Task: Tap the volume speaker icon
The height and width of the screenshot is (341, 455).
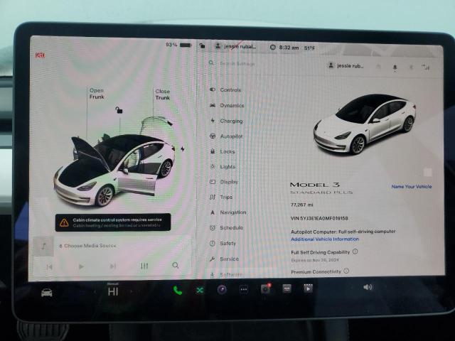Action: click(x=368, y=287)
